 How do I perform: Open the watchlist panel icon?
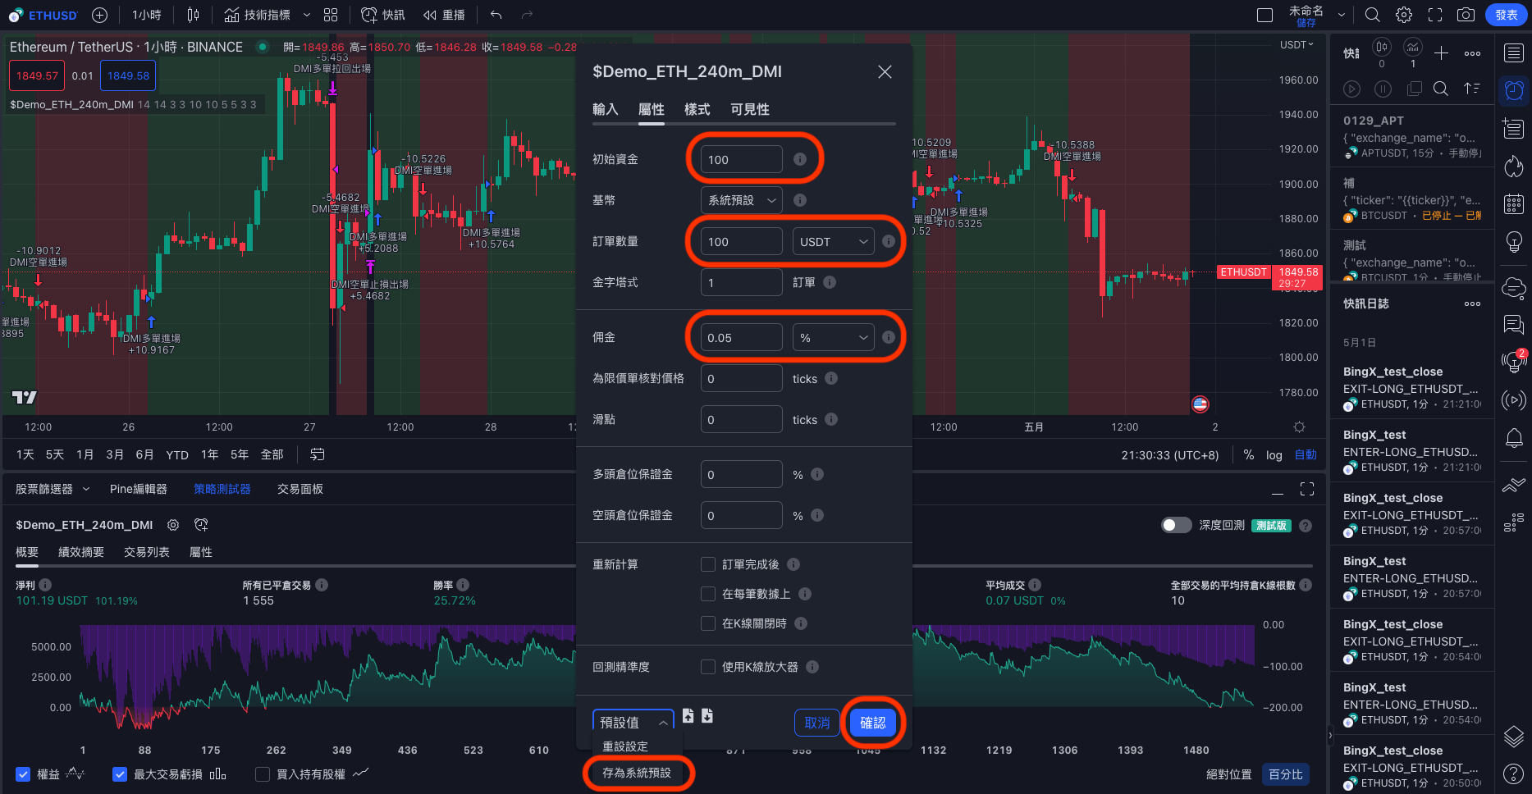(1514, 53)
